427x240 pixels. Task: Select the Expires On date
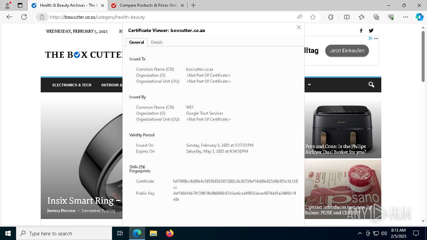point(217,151)
